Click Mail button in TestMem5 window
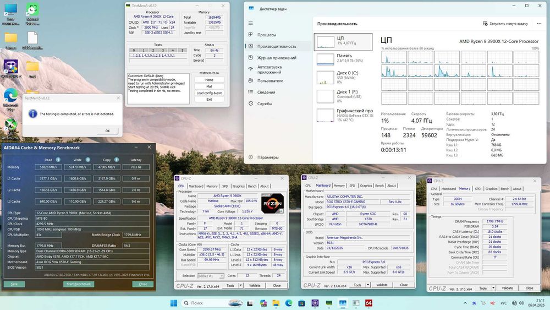 pyautogui.click(x=209, y=86)
